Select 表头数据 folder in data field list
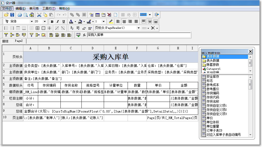This screenshot has width=262, height=147. [212, 60]
